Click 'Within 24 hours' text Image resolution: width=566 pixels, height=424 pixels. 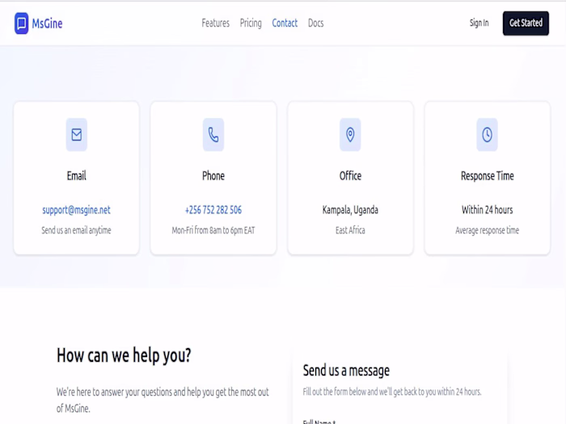click(x=488, y=210)
